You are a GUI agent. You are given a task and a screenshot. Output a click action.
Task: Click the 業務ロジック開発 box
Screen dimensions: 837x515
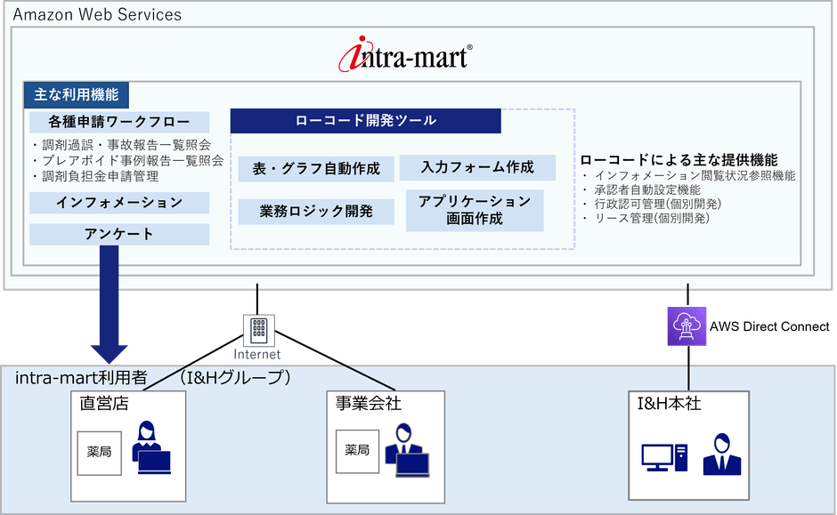[x=316, y=212]
